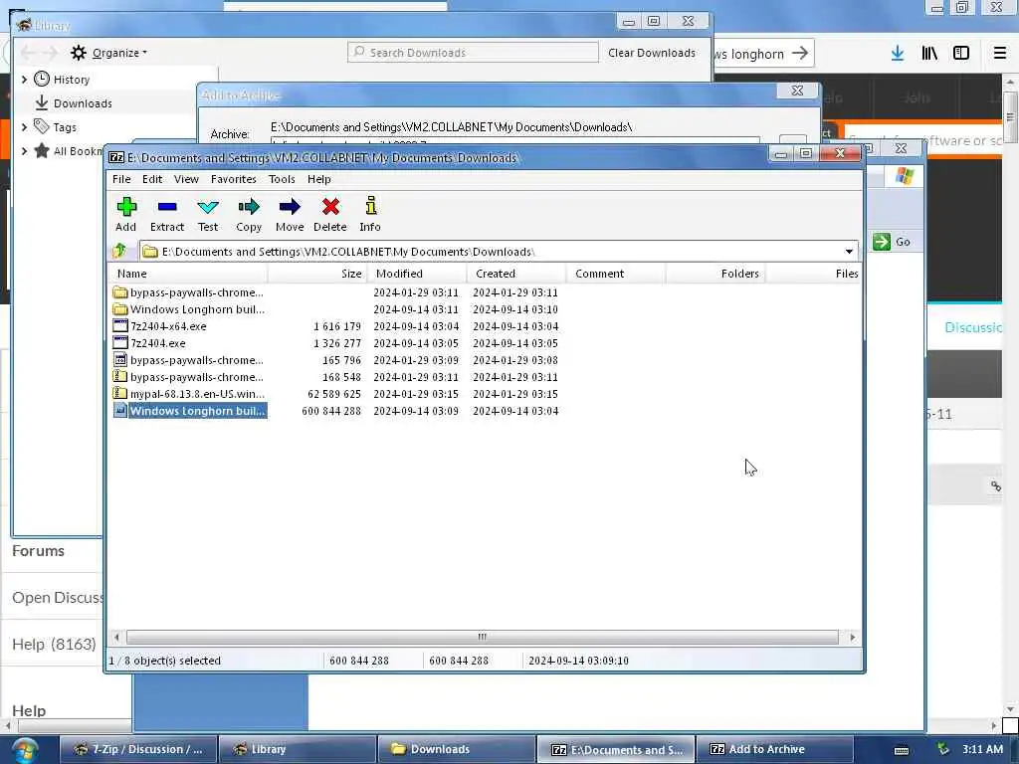
Task: Click the Delete toolbar icon
Action: tap(330, 214)
